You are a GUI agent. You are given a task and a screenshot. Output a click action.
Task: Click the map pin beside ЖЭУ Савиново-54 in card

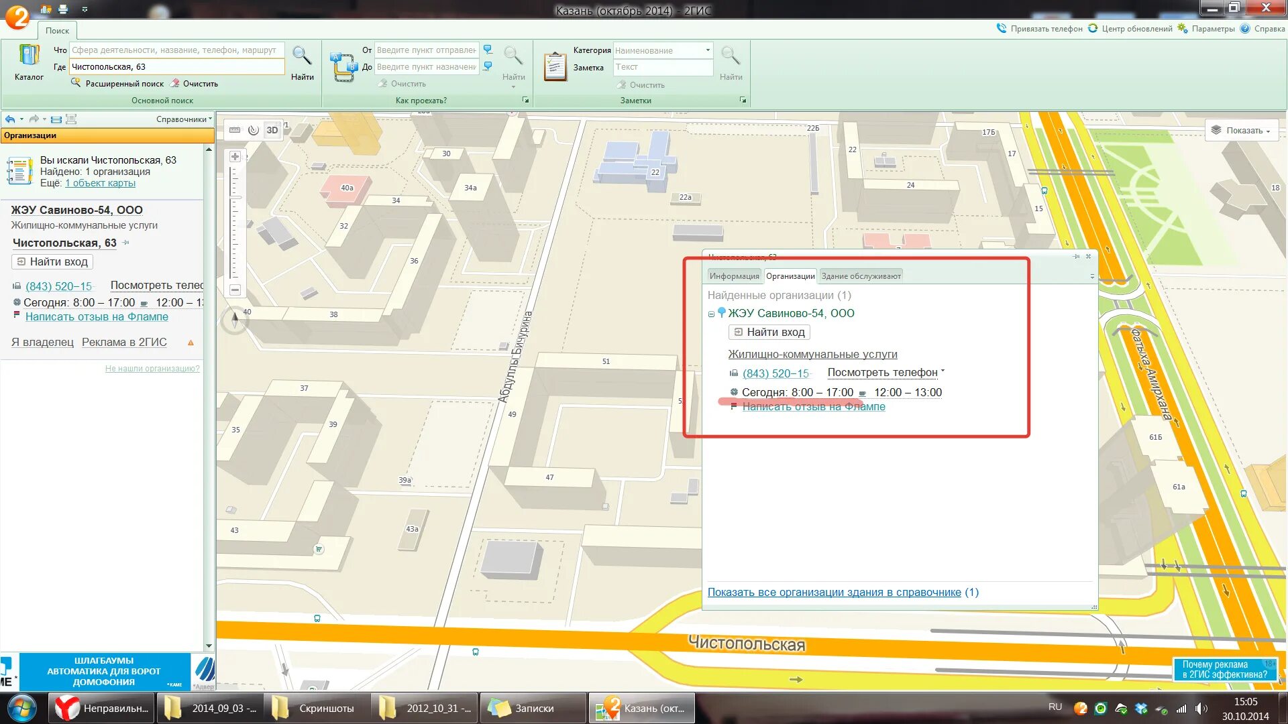pyautogui.click(x=722, y=312)
